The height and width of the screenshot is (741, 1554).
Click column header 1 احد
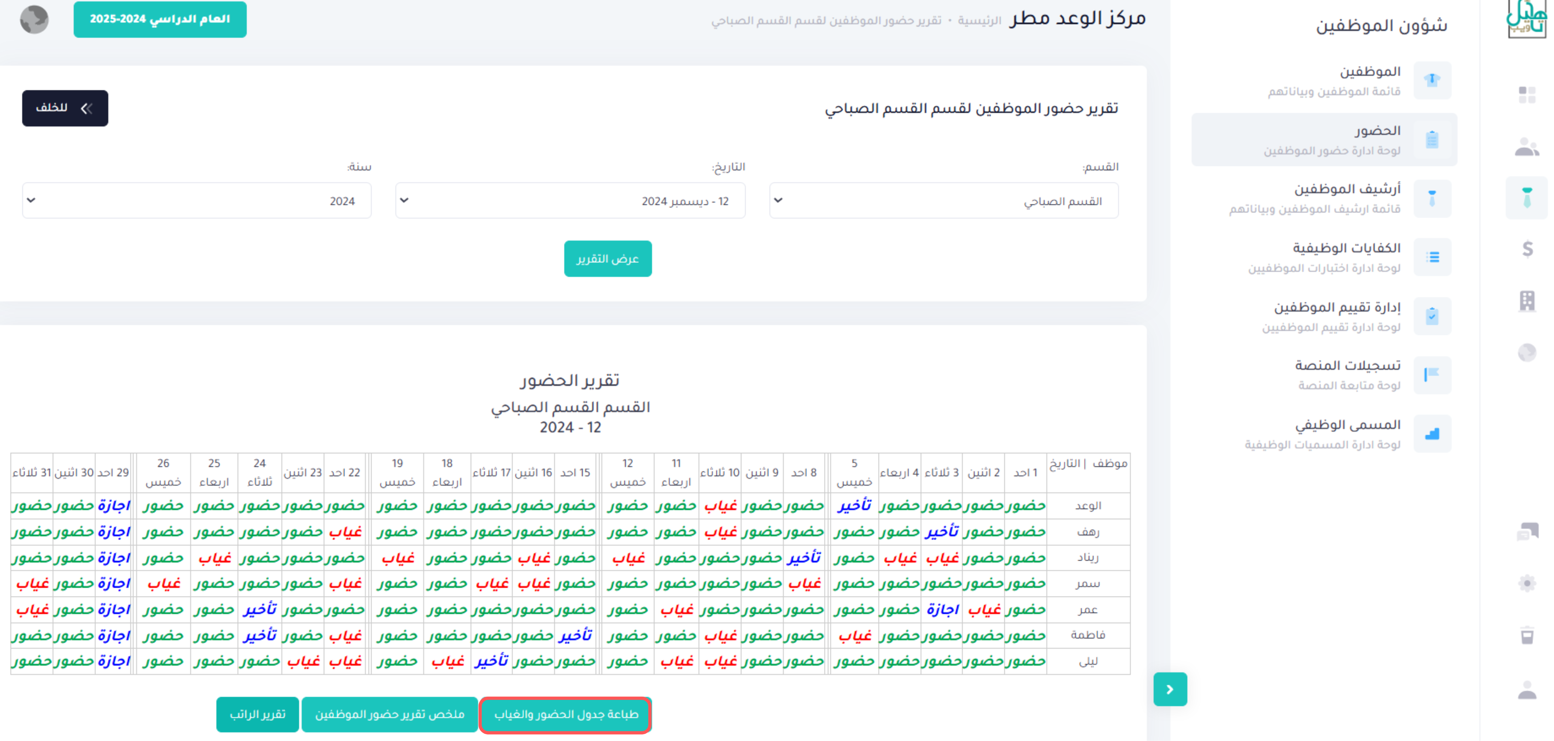(1025, 473)
